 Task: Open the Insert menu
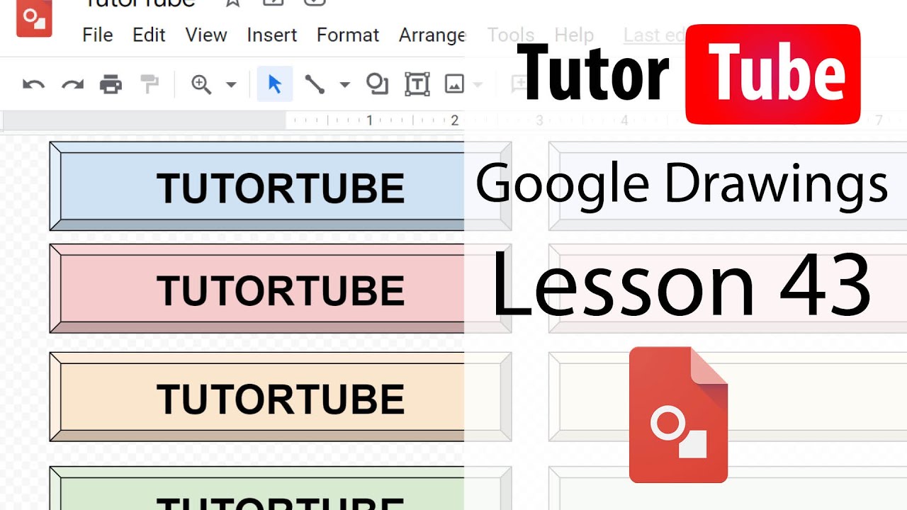pos(272,35)
